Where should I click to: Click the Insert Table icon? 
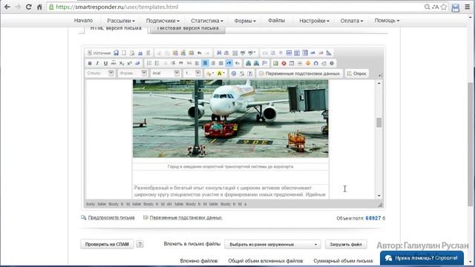pyautogui.click(x=292, y=63)
